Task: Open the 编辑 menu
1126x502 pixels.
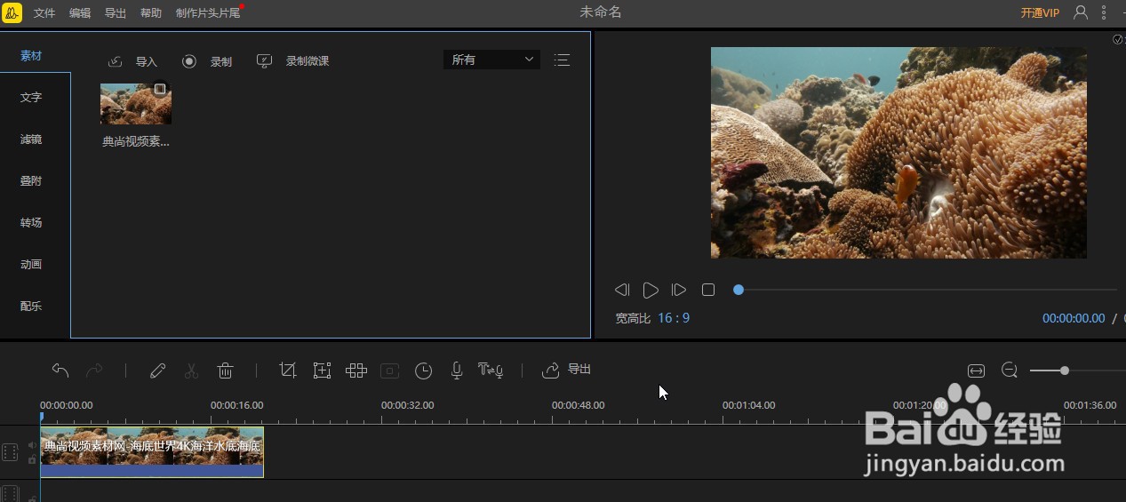Action: (x=80, y=13)
